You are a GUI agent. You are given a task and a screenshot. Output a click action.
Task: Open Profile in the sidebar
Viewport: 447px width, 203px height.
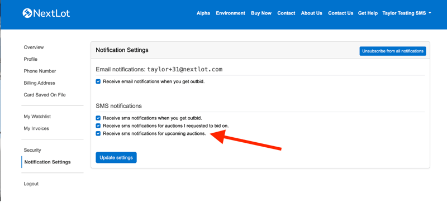[31, 59]
